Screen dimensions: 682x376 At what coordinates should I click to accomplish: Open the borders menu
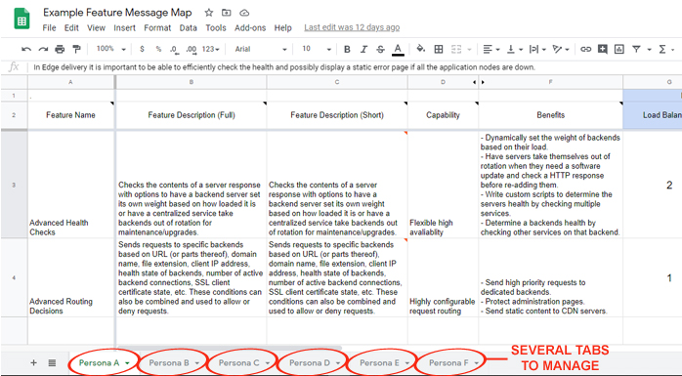click(x=439, y=49)
